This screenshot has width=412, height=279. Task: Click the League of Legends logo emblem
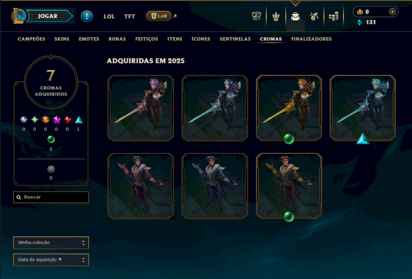(x=19, y=16)
